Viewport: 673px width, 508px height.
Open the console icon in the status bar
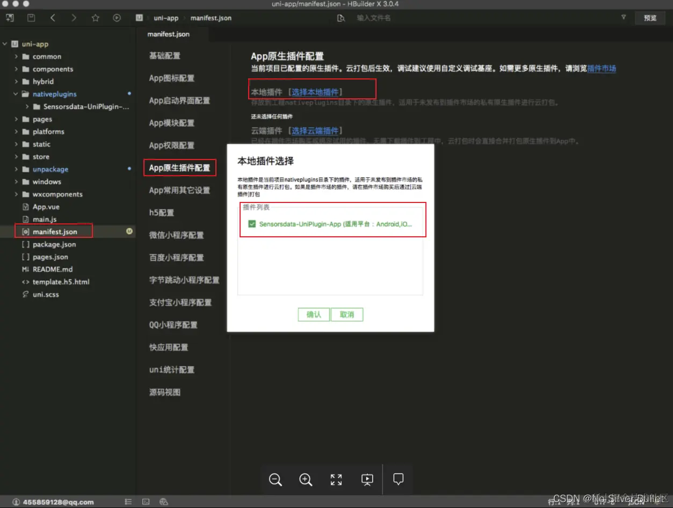click(x=146, y=502)
